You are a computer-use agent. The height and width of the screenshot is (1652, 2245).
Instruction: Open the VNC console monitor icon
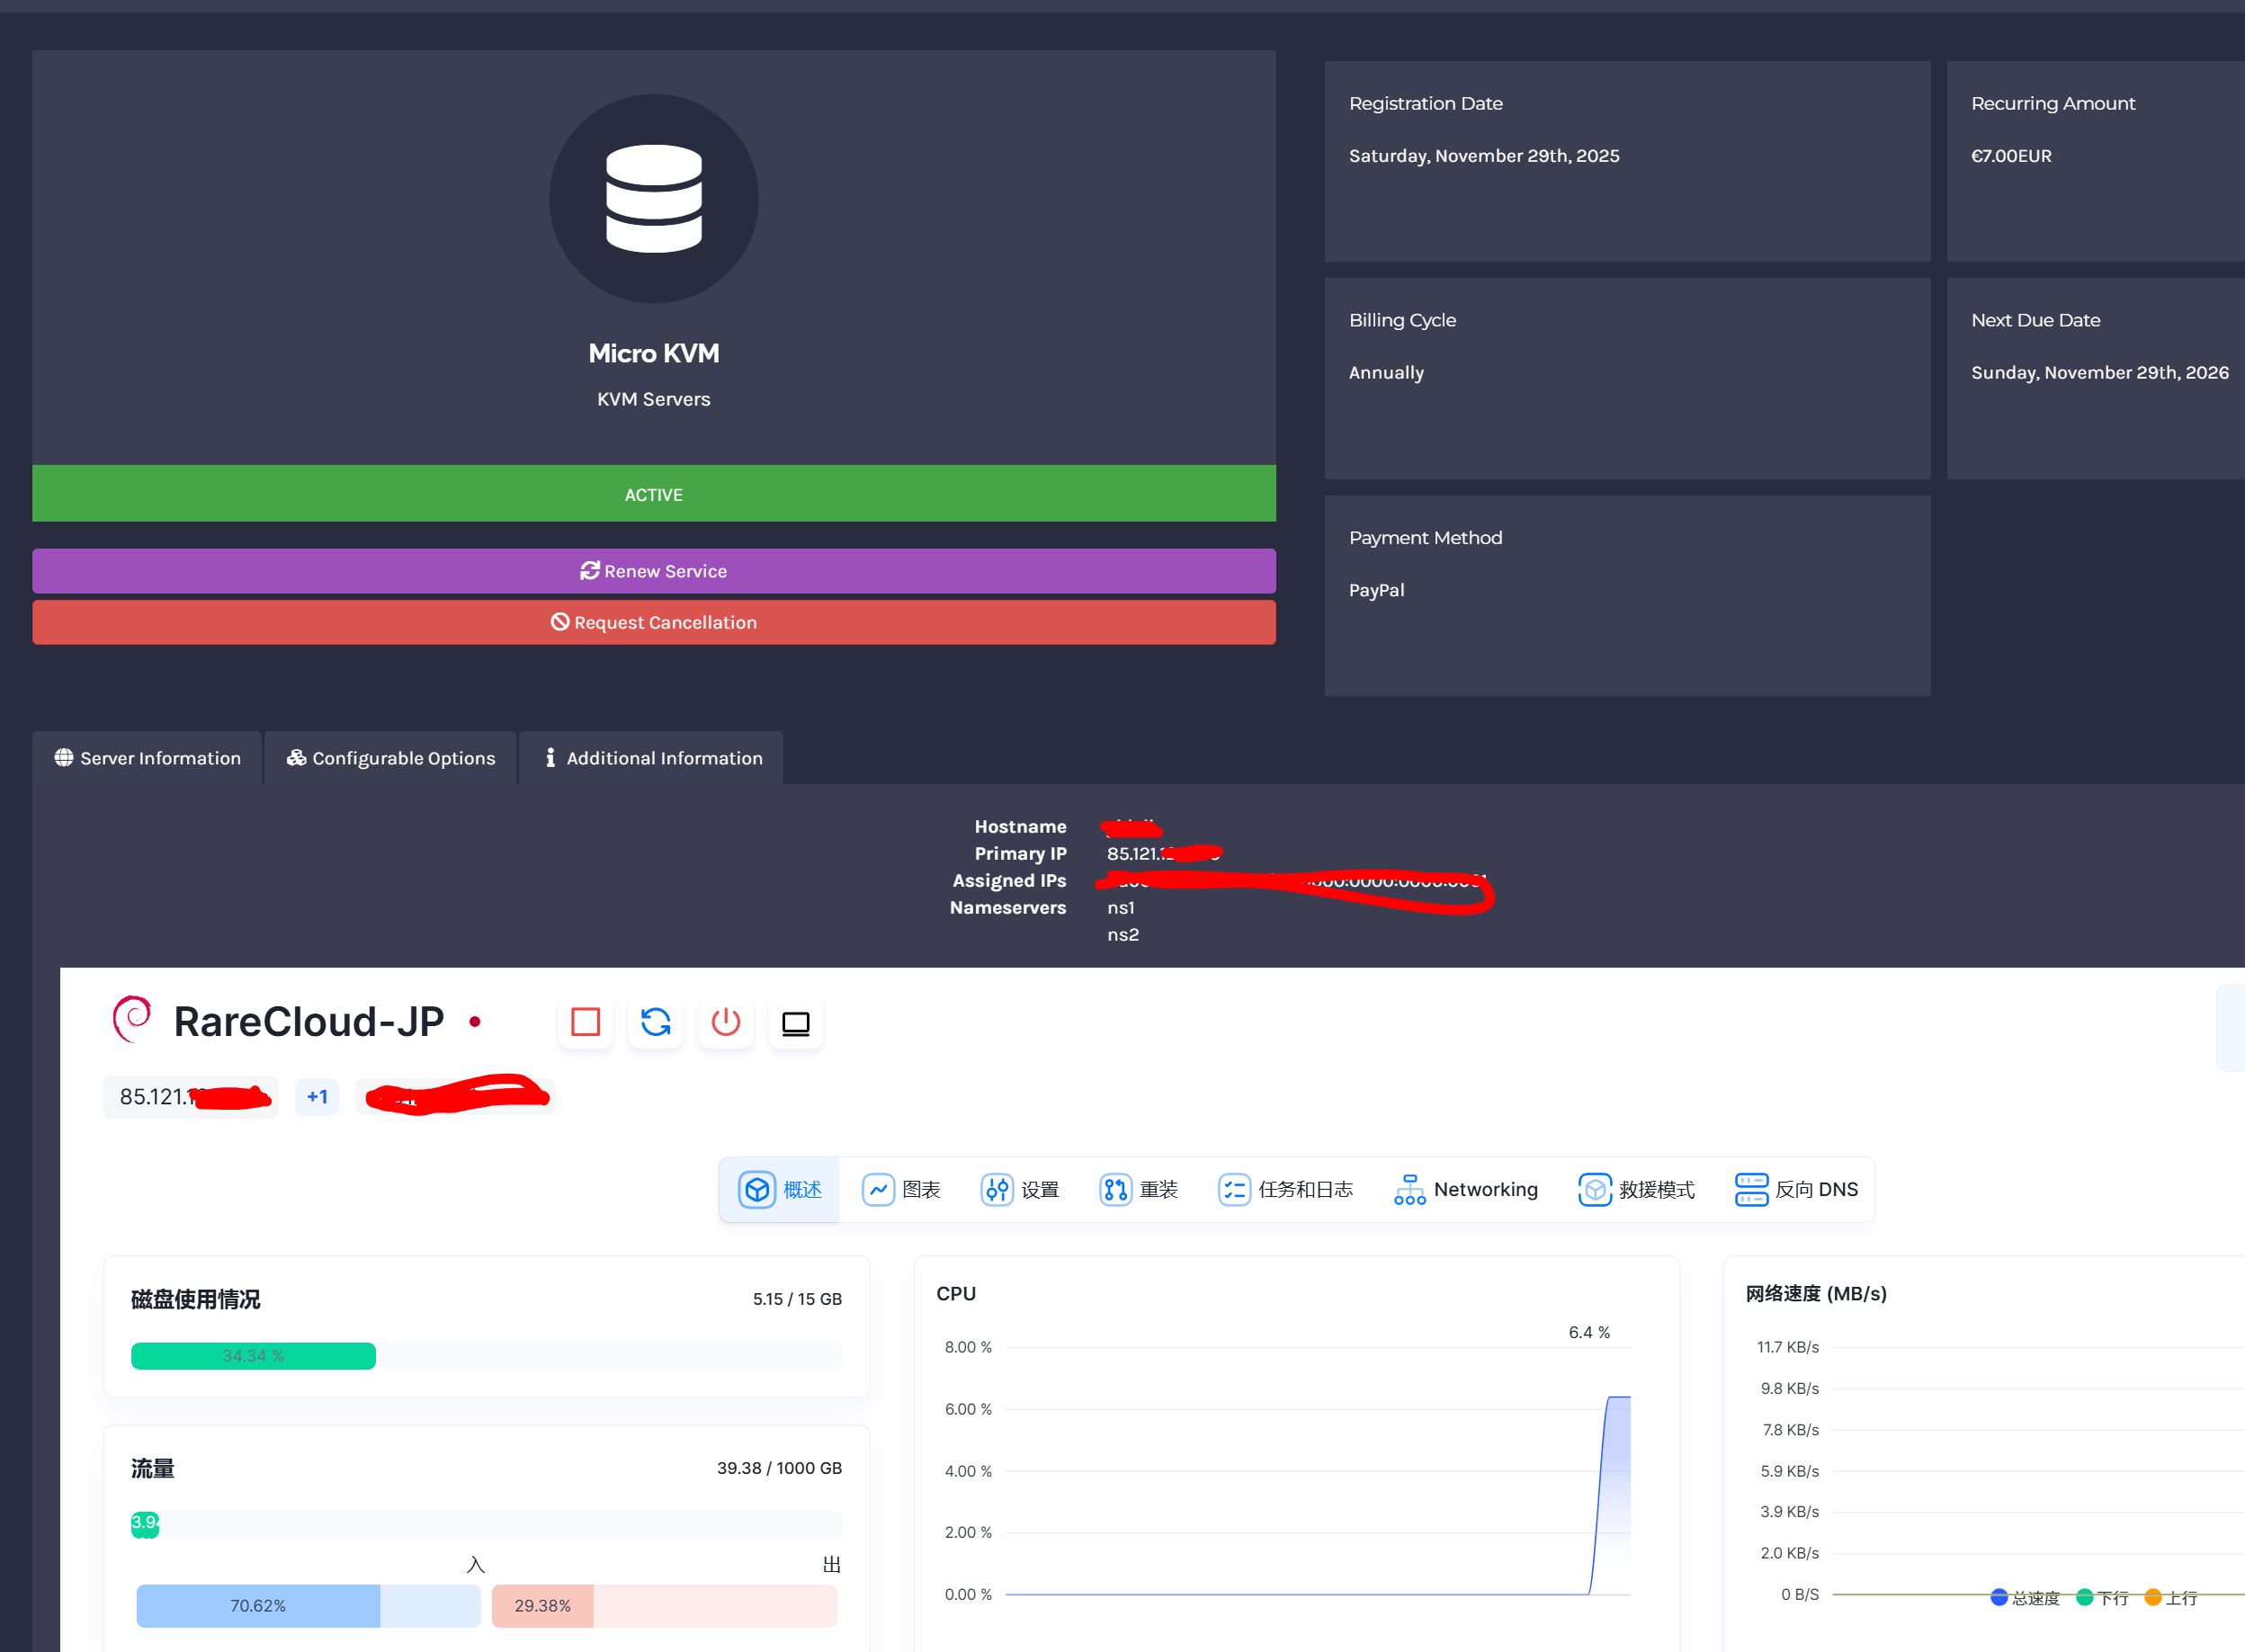(x=796, y=1022)
